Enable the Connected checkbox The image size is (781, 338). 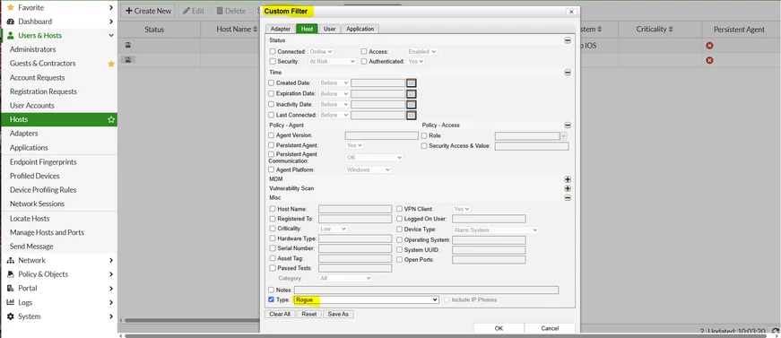pyautogui.click(x=273, y=51)
